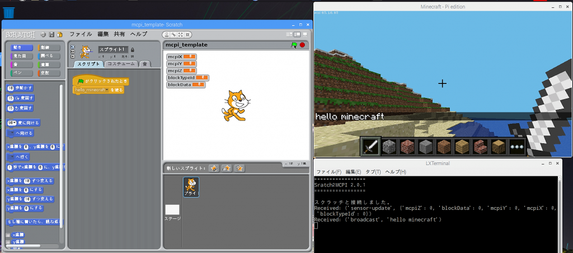This screenshot has width=573, height=253.
Task: Select the cobblestone block in Minecraft hotbar
Action: tap(389, 147)
